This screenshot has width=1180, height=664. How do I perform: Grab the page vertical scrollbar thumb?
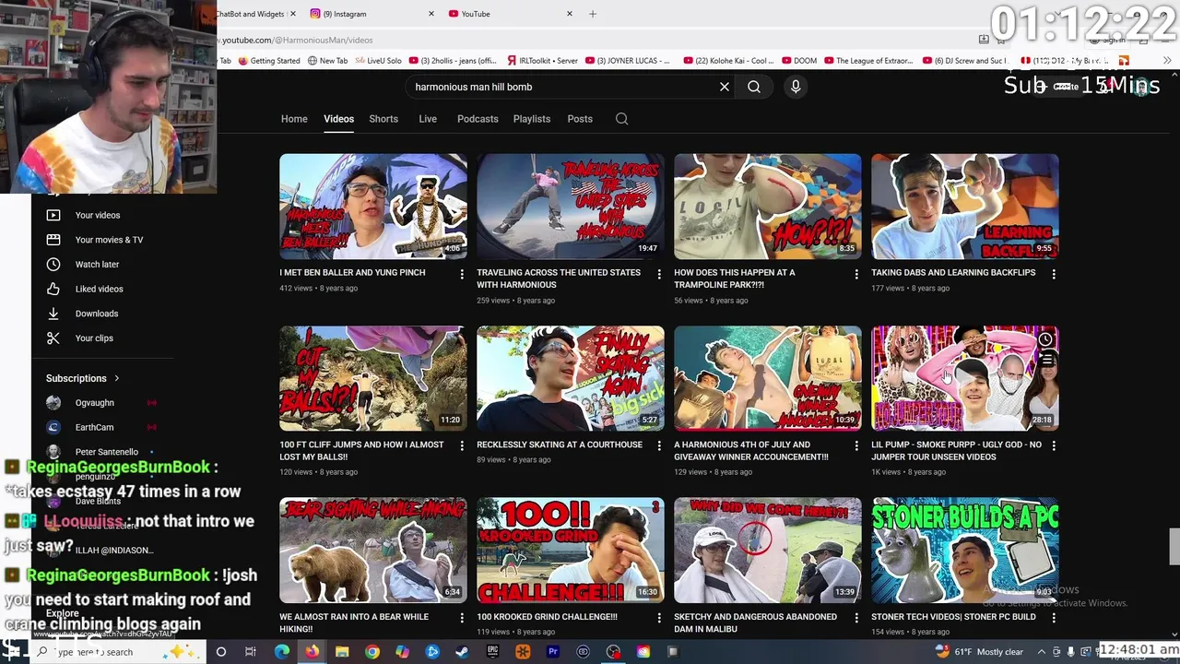[x=1174, y=546]
